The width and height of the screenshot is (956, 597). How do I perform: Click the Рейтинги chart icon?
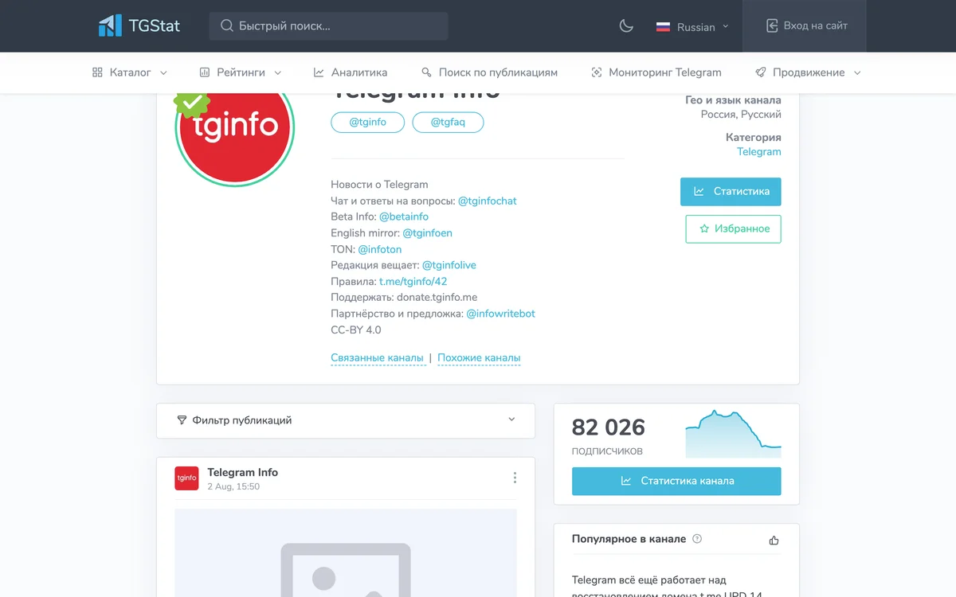click(205, 72)
